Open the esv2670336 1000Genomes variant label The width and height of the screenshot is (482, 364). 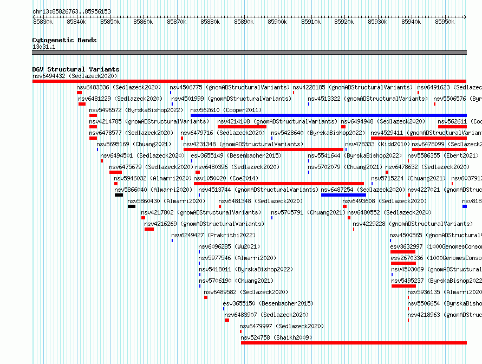click(x=437, y=258)
